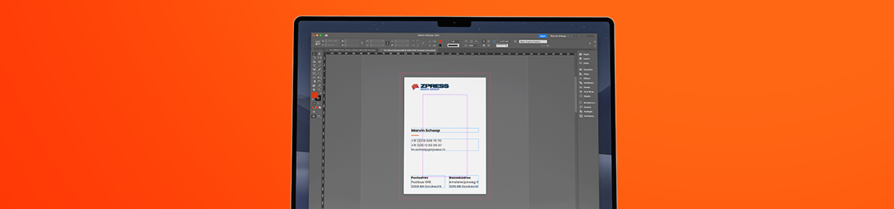The width and height of the screenshot is (894, 209).
Task: Open the Layers panel
Action: coord(586,59)
